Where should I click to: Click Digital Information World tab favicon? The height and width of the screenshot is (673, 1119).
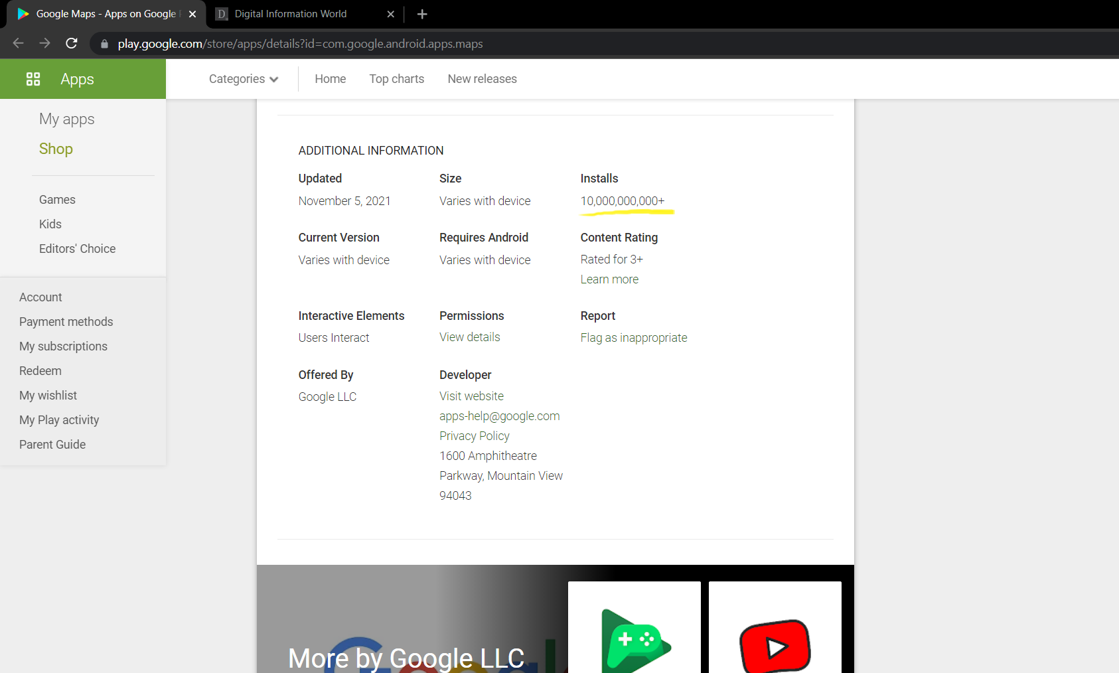click(x=222, y=14)
